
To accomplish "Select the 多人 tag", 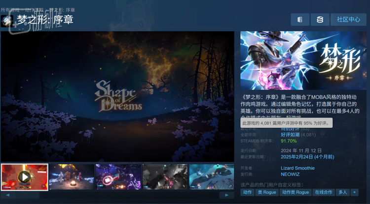I will pyautogui.click(x=343, y=192).
